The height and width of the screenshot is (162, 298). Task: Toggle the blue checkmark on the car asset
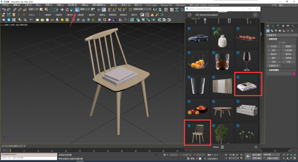click(x=189, y=29)
